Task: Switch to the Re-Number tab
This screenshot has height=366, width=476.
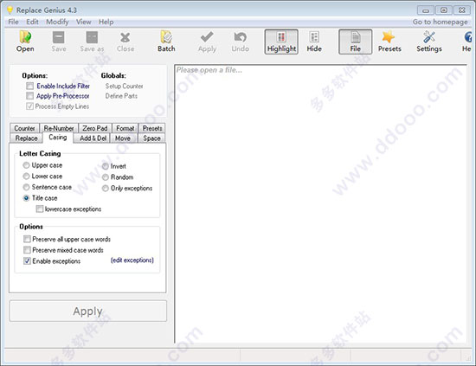Action: coord(59,128)
